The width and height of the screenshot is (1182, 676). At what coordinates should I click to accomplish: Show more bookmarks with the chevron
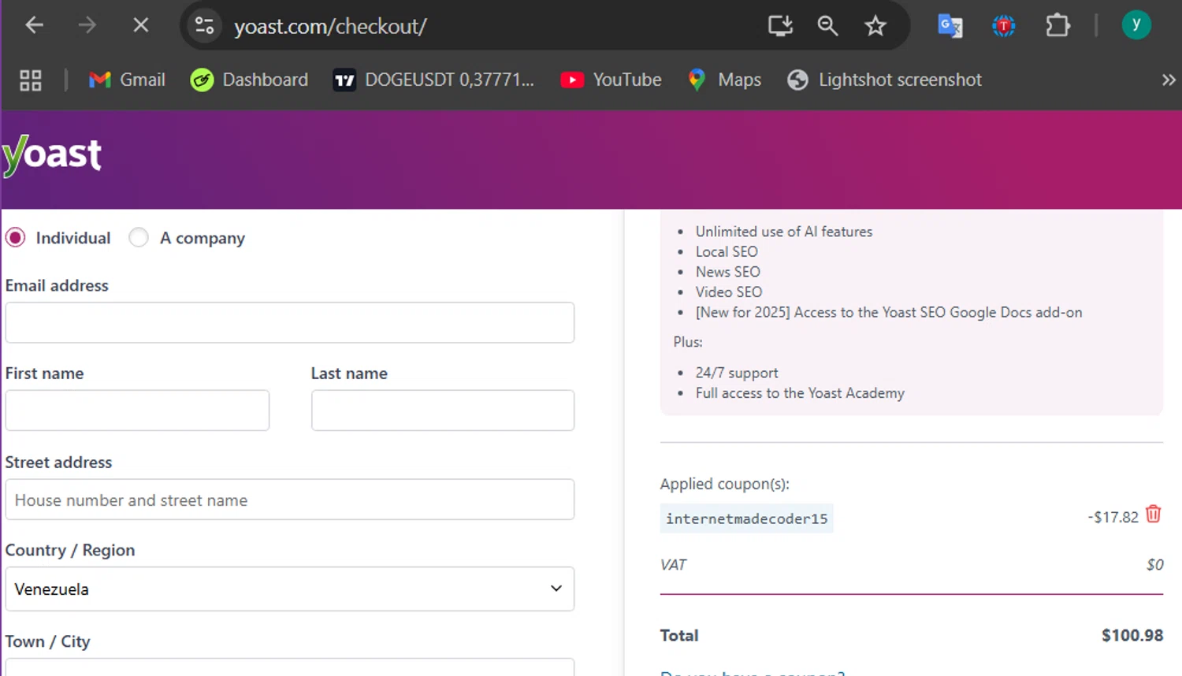[x=1168, y=80]
